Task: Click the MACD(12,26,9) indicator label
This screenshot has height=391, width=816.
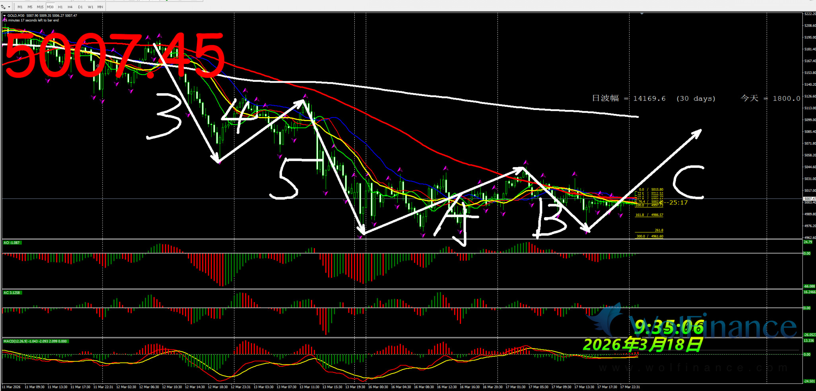Action: click(x=35, y=341)
